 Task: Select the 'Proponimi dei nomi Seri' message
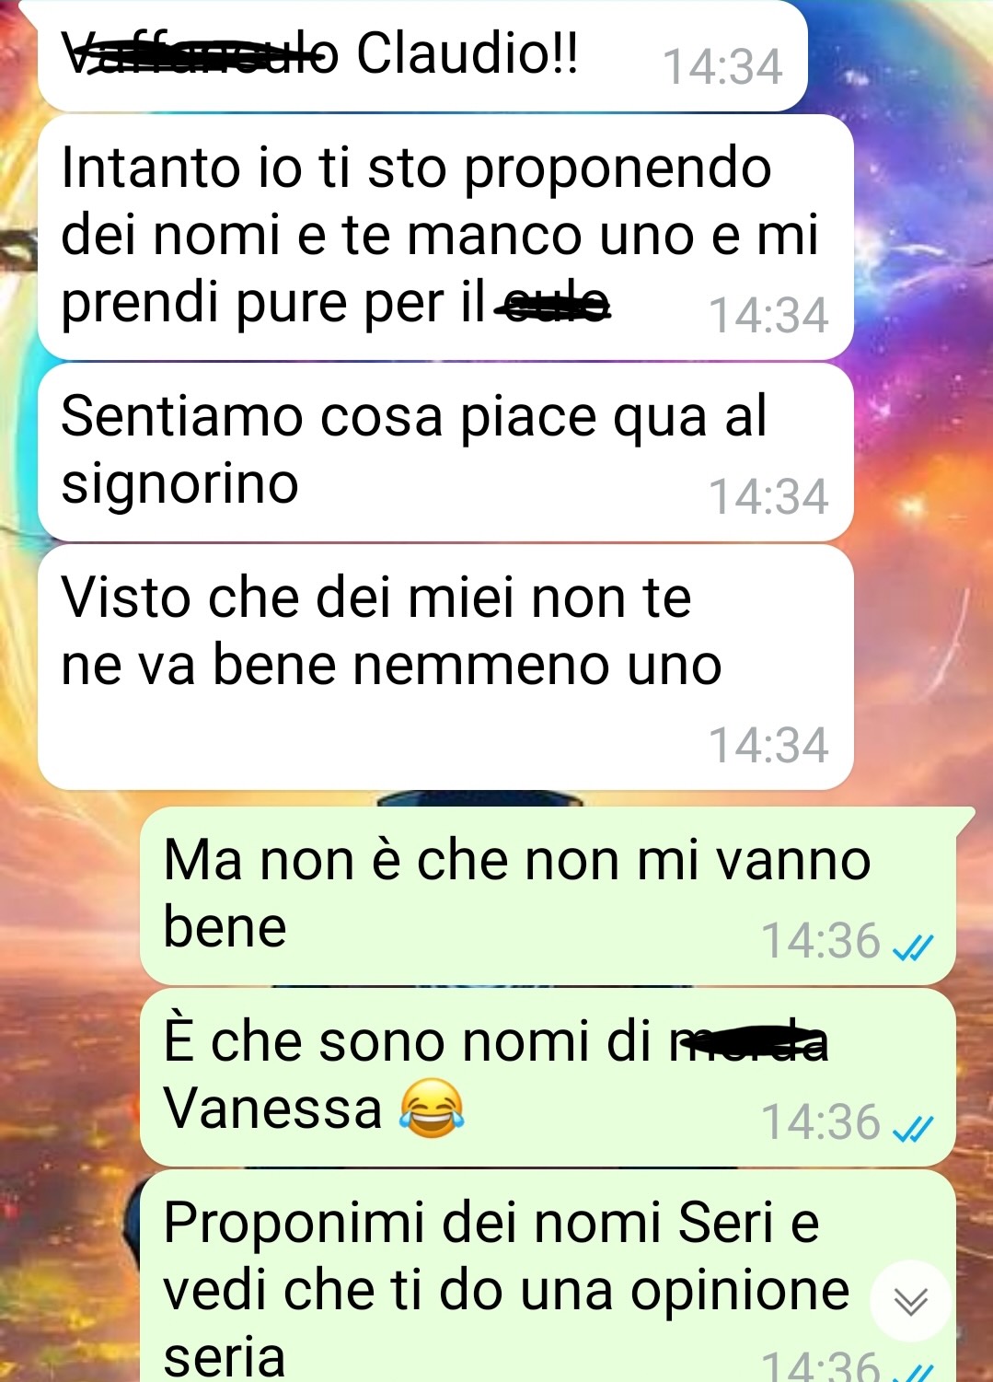pos(548,1276)
